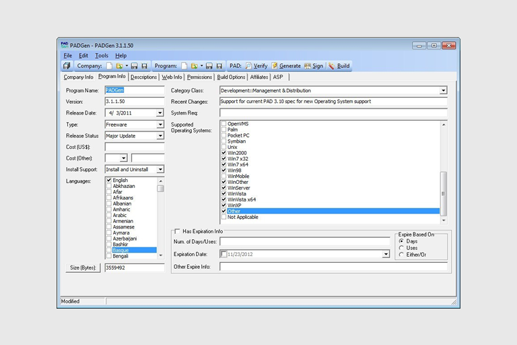Verify the PAD file
The width and height of the screenshot is (517, 345).
[256, 66]
